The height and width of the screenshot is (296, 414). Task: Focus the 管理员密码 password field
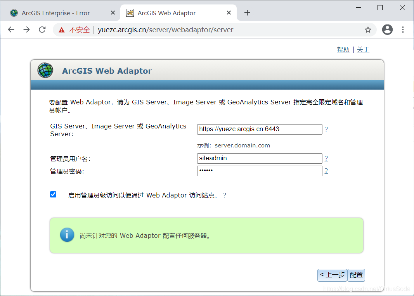click(x=260, y=171)
